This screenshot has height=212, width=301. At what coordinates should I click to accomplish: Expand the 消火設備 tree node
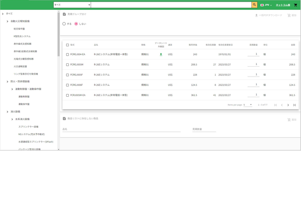tap(8, 111)
